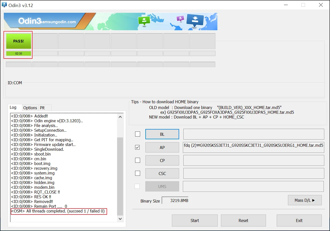Click the 'system.img' log line
Image resolution: width=330 pixels, height=231 pixels.
click(x=33, y=173)
